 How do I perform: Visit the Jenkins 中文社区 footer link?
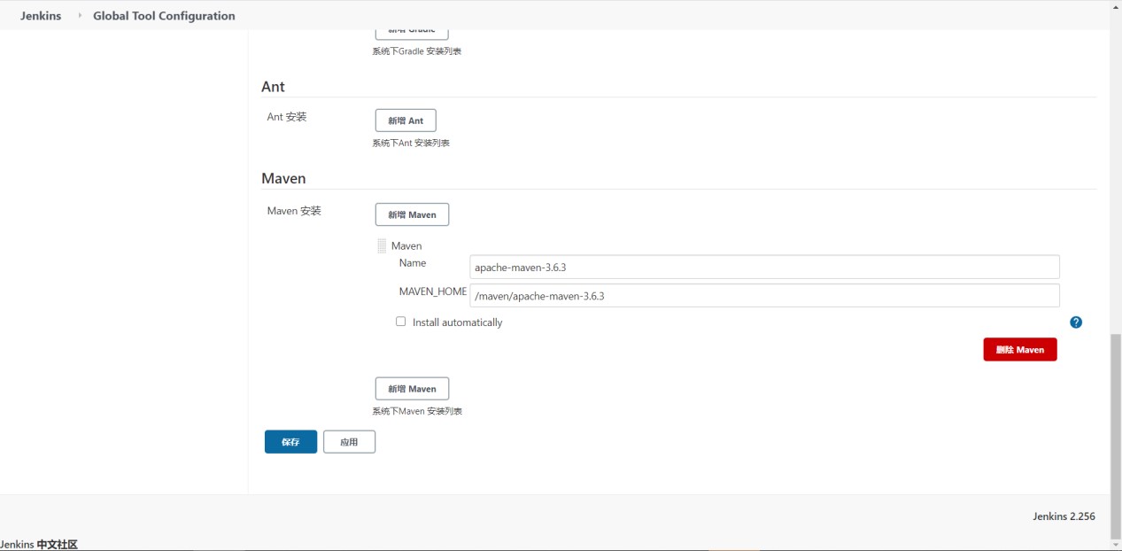39,546
